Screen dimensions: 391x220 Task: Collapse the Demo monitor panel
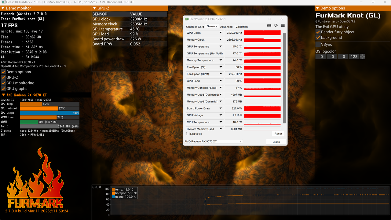[x=3, y=8]
